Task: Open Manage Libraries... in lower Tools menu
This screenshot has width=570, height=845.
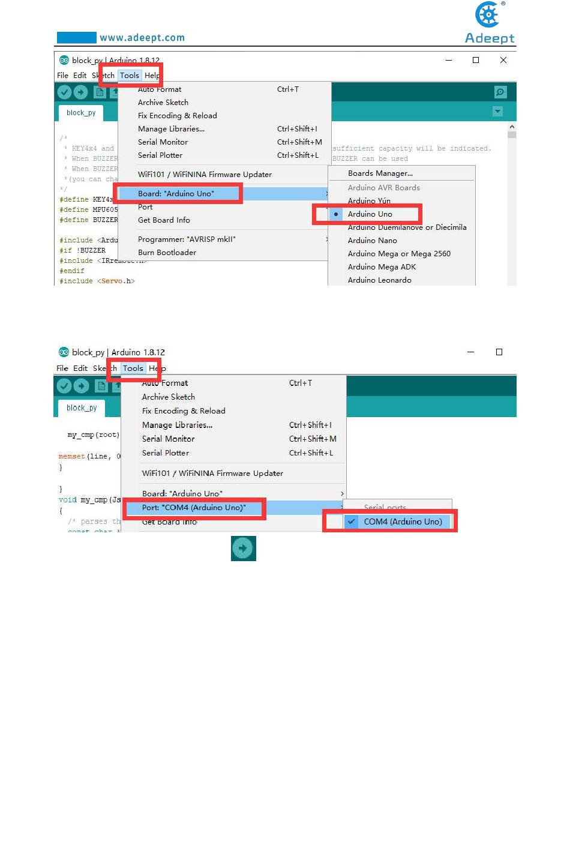Action: coord(234,425)
